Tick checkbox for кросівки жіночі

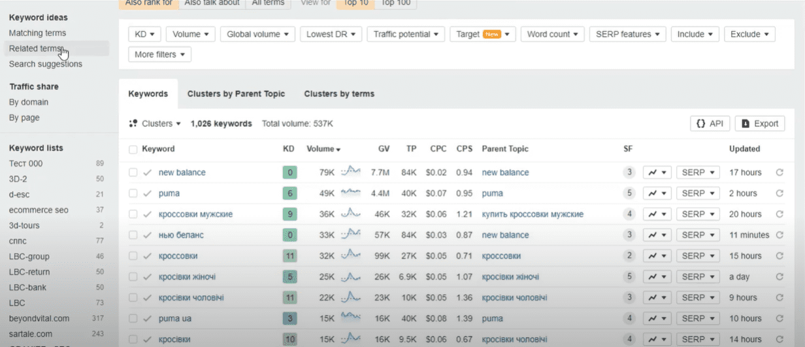pos(133,277)
